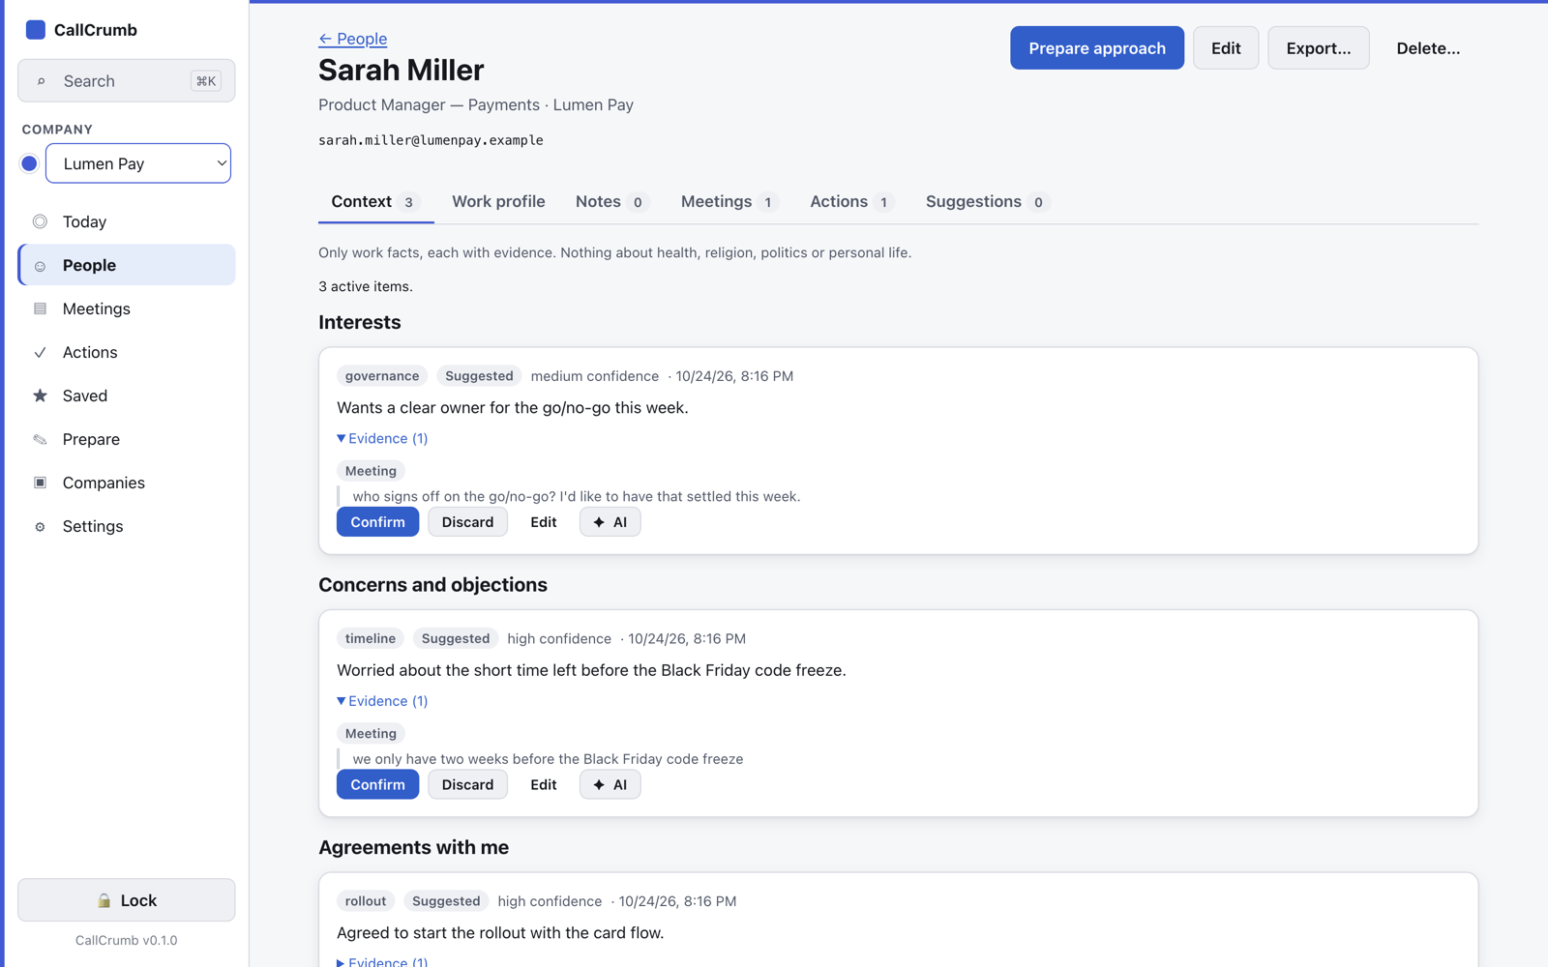Click AI button on timeline concern
Image resolution: width=1548 pixels, height=967 pixels.
coord(610,784)
